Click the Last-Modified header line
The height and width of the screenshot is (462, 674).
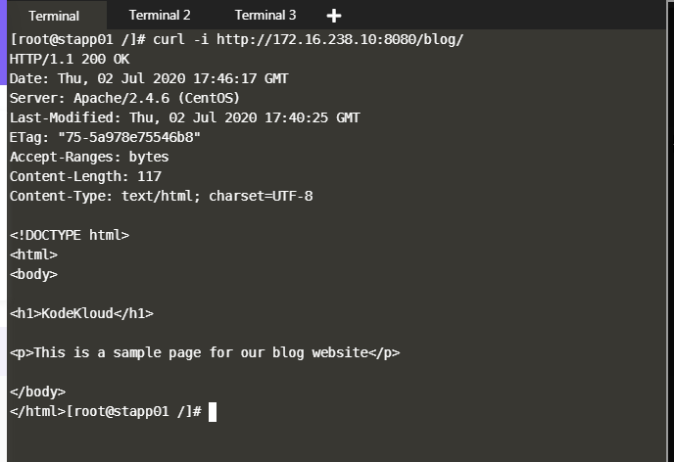(x=185, y=118)
